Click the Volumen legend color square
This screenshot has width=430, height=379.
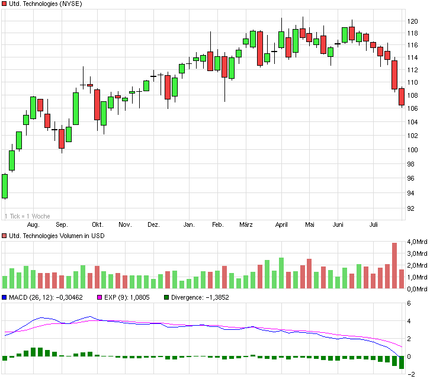pyautogui.click(x=4, y=236)
